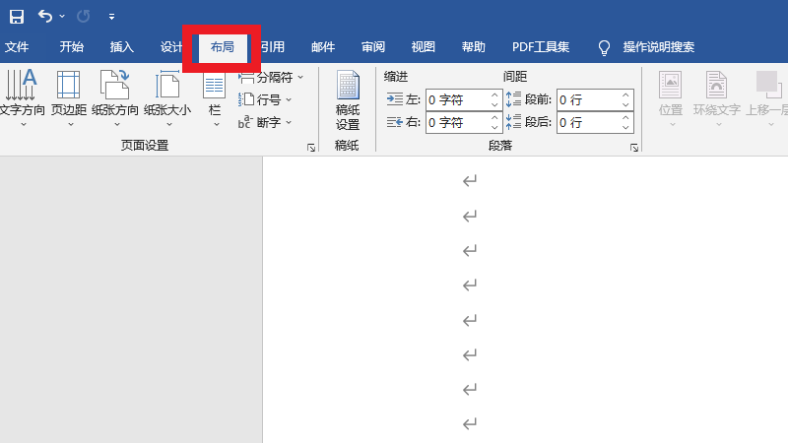788x443 pixels.
Task: Click the Save icon in the quick access toolbar
Action: 17,17
